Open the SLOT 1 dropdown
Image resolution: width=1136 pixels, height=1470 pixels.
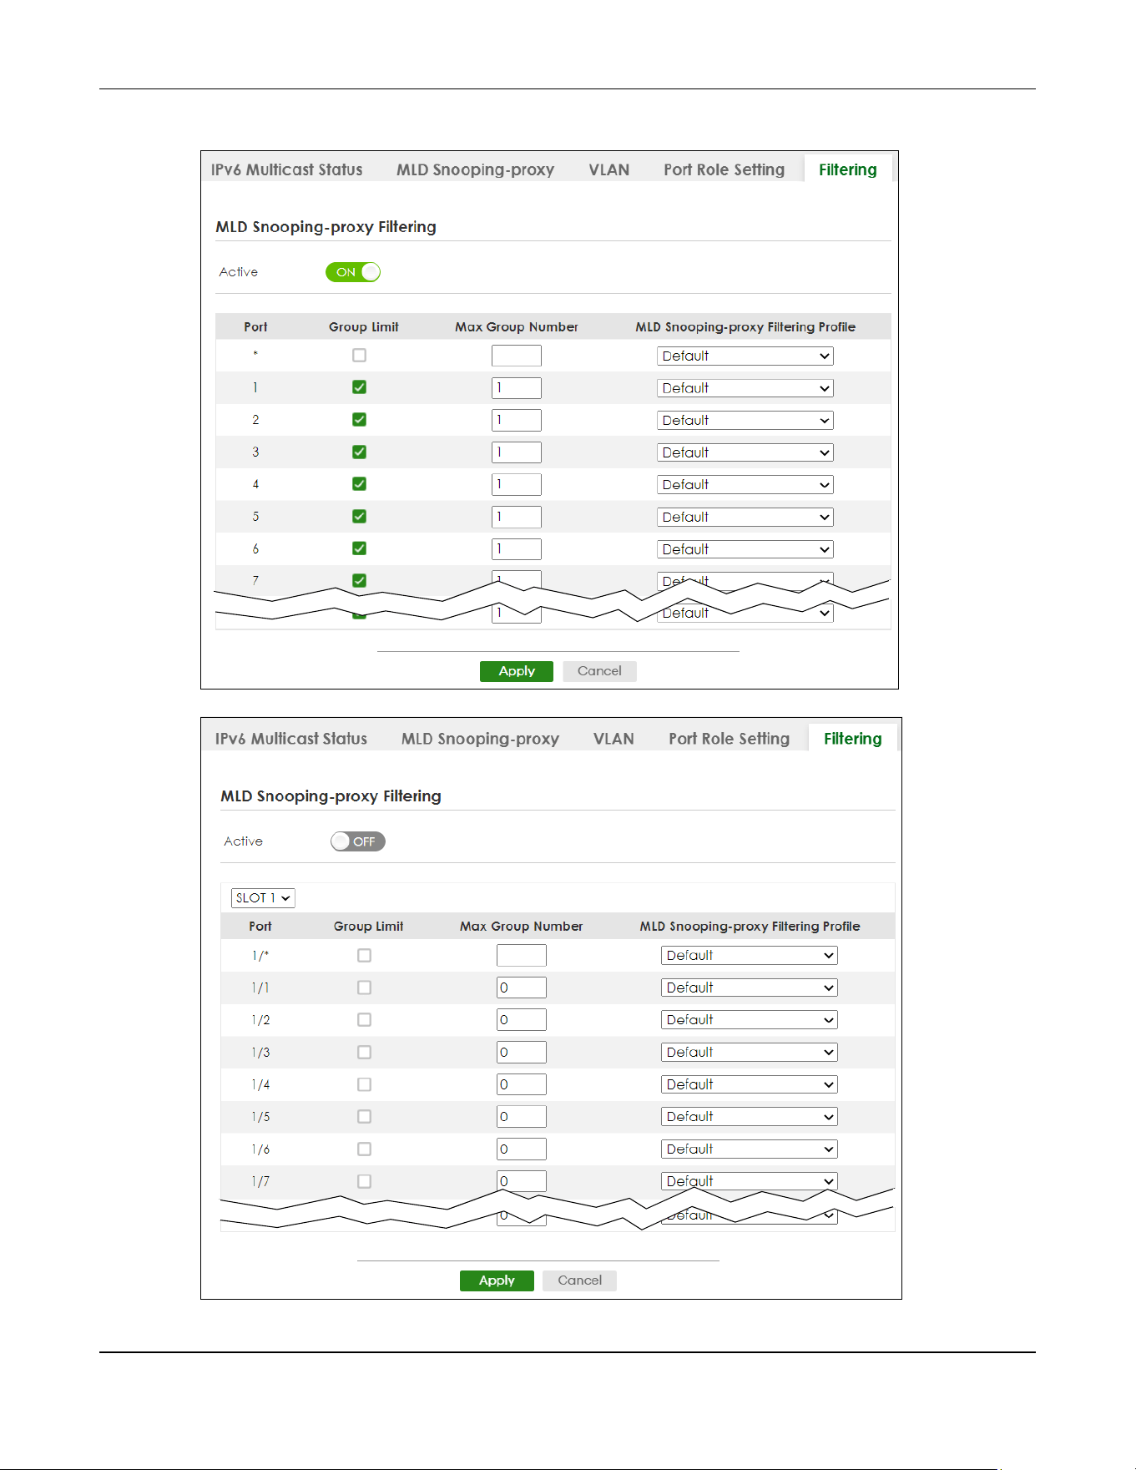click(263, 898)
